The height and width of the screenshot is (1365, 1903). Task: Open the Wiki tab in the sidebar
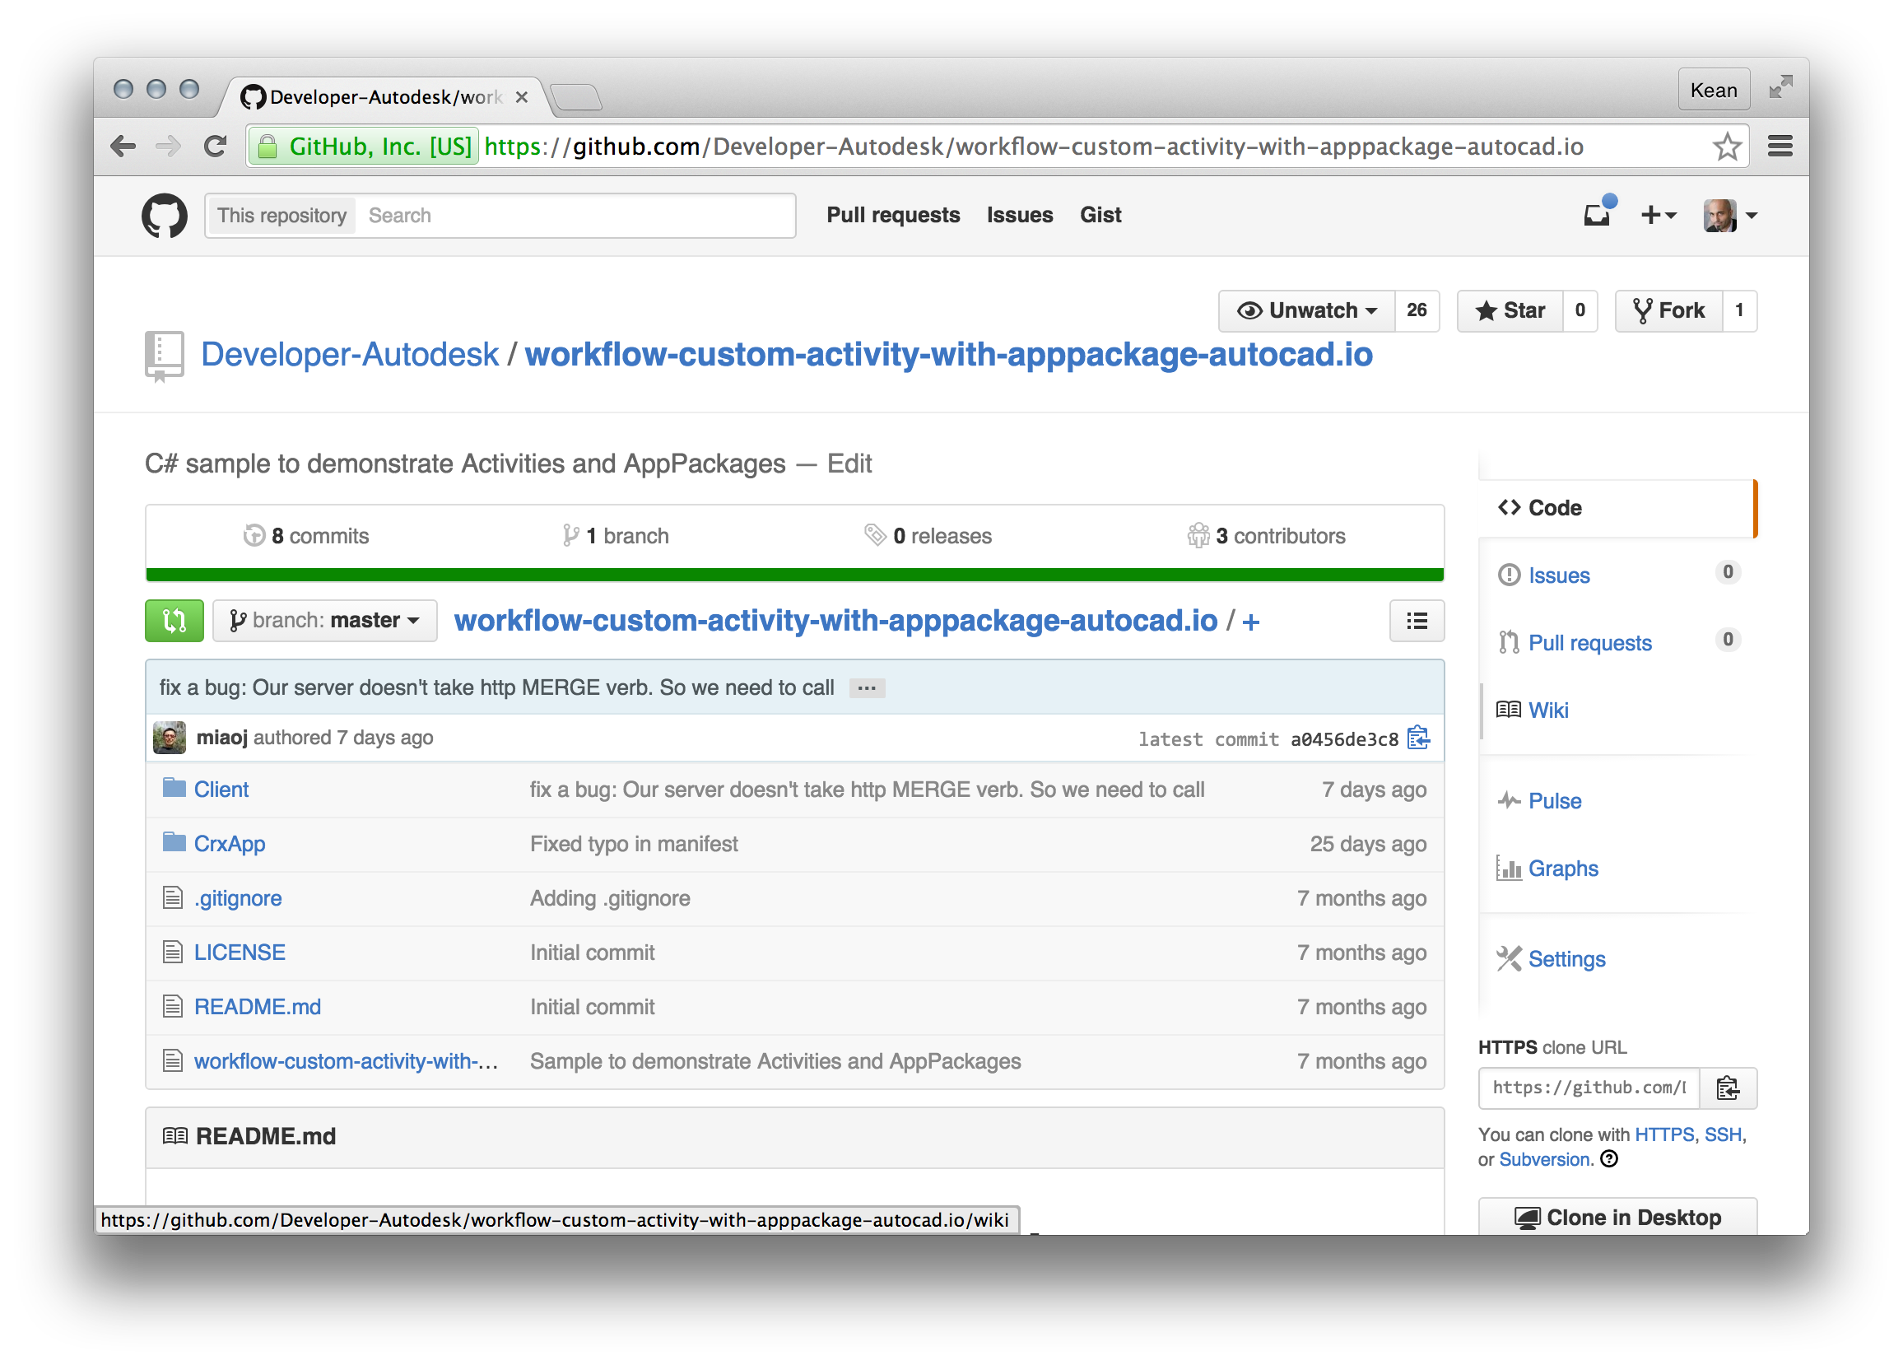[1547, 710]
